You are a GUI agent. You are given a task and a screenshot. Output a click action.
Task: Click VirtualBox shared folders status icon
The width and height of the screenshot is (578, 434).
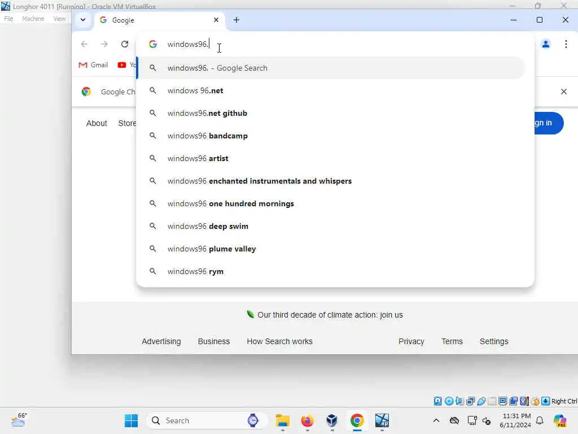tap(492, 401)
